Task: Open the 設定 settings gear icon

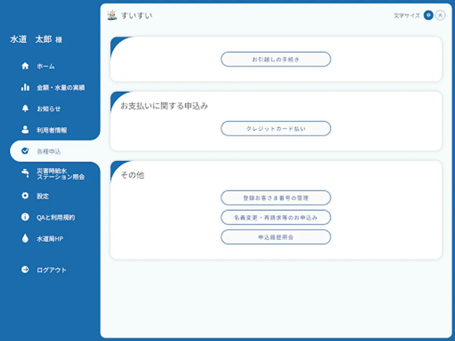Action: (25, 196)
